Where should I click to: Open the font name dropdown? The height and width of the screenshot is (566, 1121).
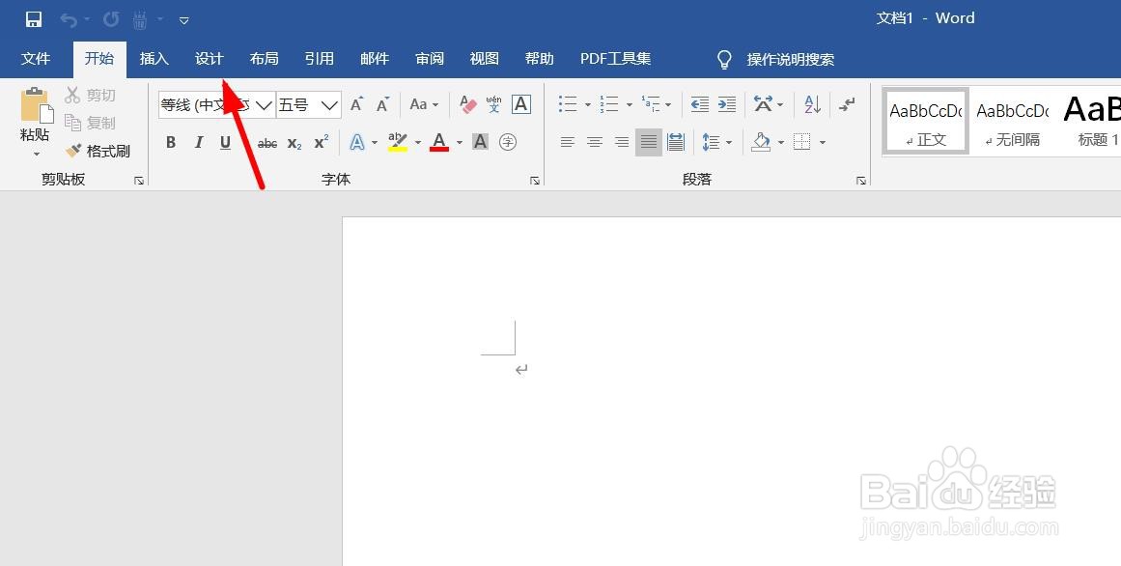tap(264, 105)
